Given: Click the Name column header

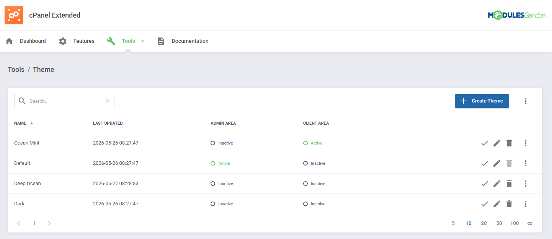Looking at the screenshot, I should (20, 123).
